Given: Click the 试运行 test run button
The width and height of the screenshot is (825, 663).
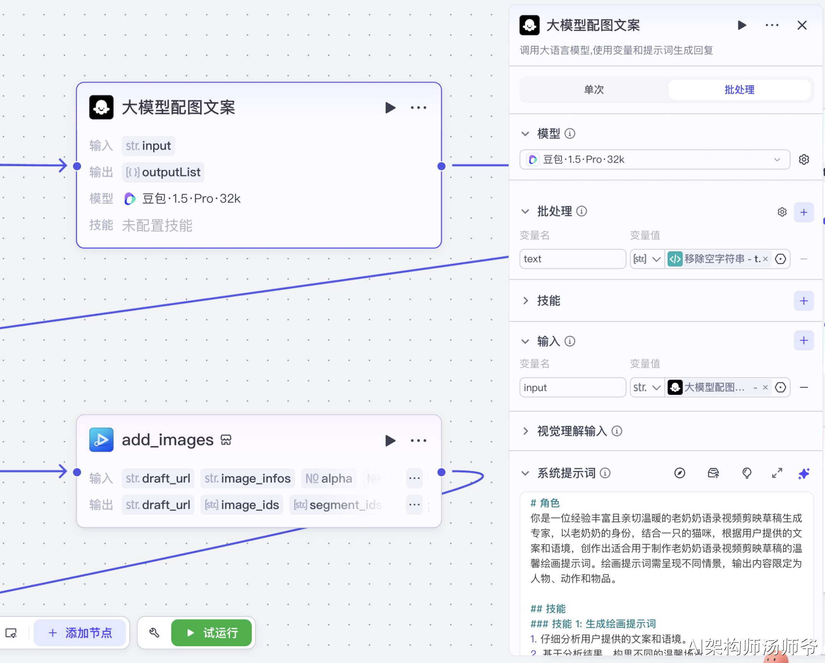Looking at the screenshot, I should click(x=211, y=633).
